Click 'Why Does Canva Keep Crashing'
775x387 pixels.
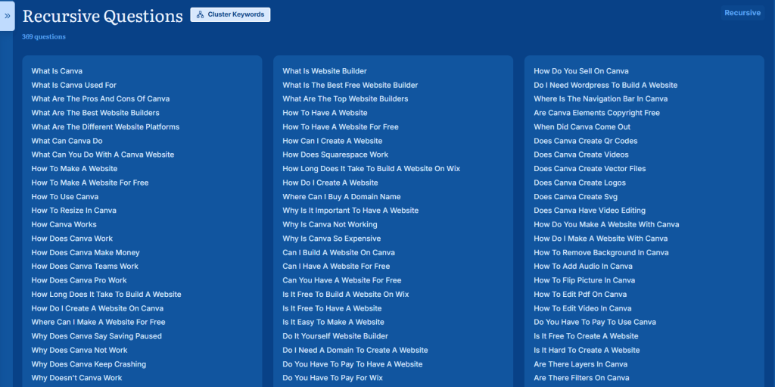point(89,364)
